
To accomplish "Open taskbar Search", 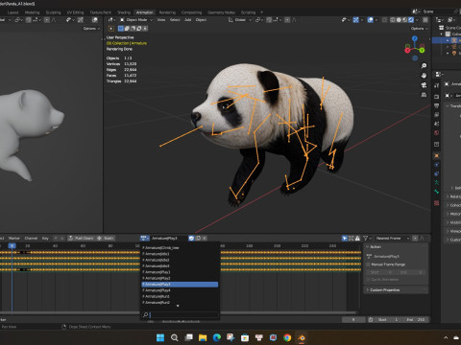I will click(174, 337).
